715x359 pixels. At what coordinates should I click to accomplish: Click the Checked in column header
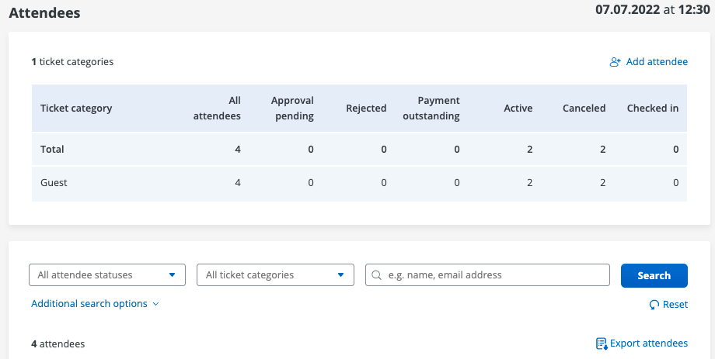[652, 109]
